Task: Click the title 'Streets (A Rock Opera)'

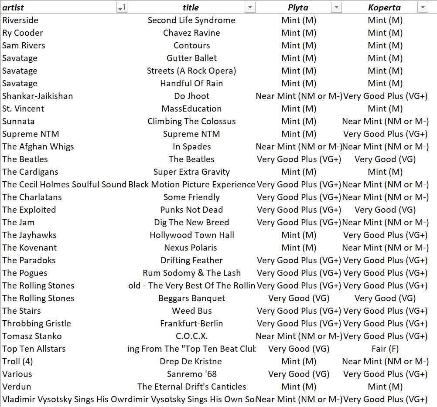Action: [x=191, y=71]
